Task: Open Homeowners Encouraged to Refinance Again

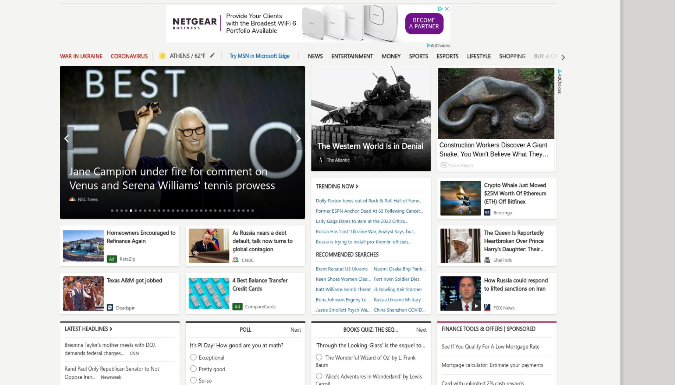Action: pos(141,237)
